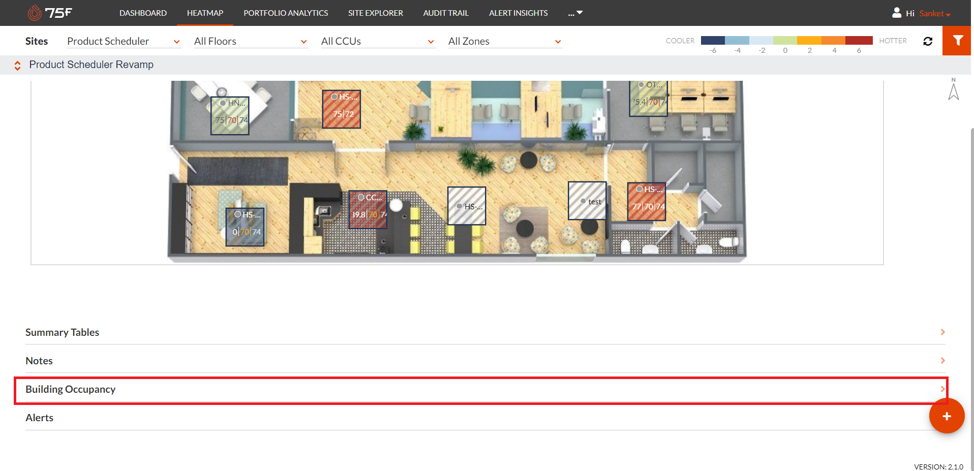Screen dimensions: 974x471
Task: Open the Sanket user dropdown
Action: coord(935,13)
